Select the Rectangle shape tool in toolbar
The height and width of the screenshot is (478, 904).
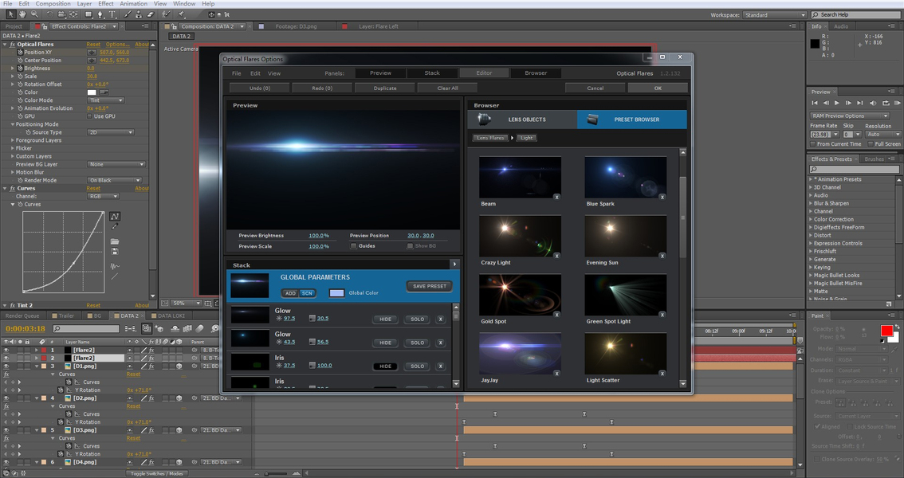pyautogui.click(x=88, y=14)
